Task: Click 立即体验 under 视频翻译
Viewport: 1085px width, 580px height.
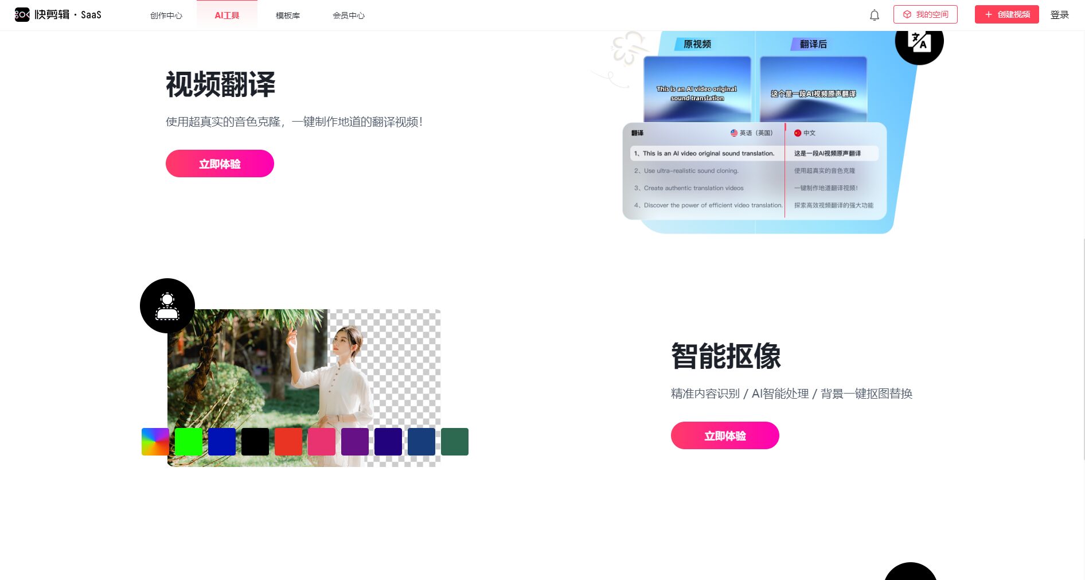Action: 220,164
